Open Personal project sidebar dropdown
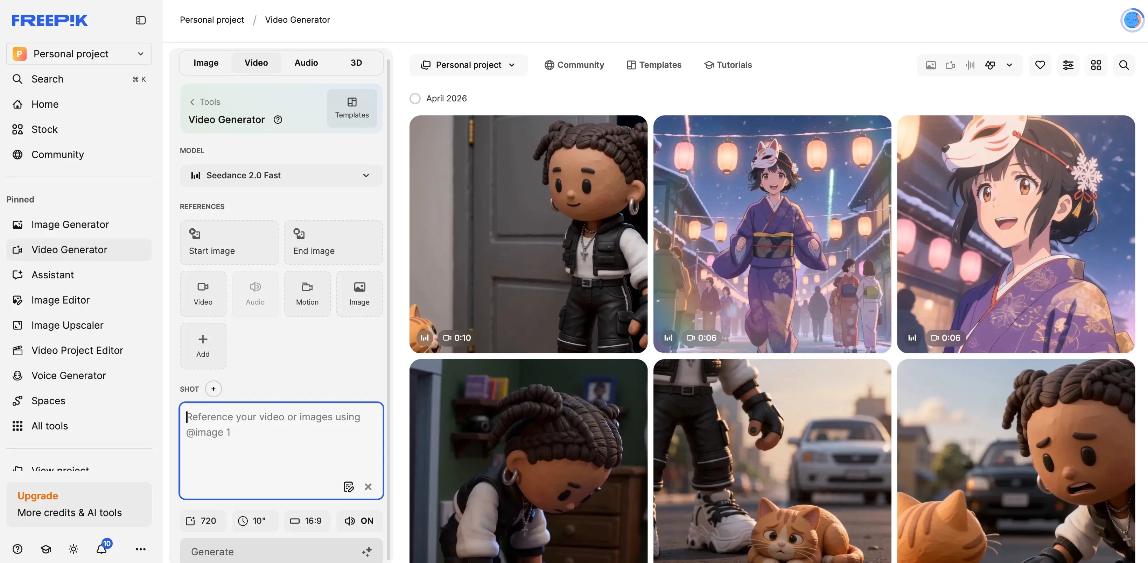 click(79, 54)
